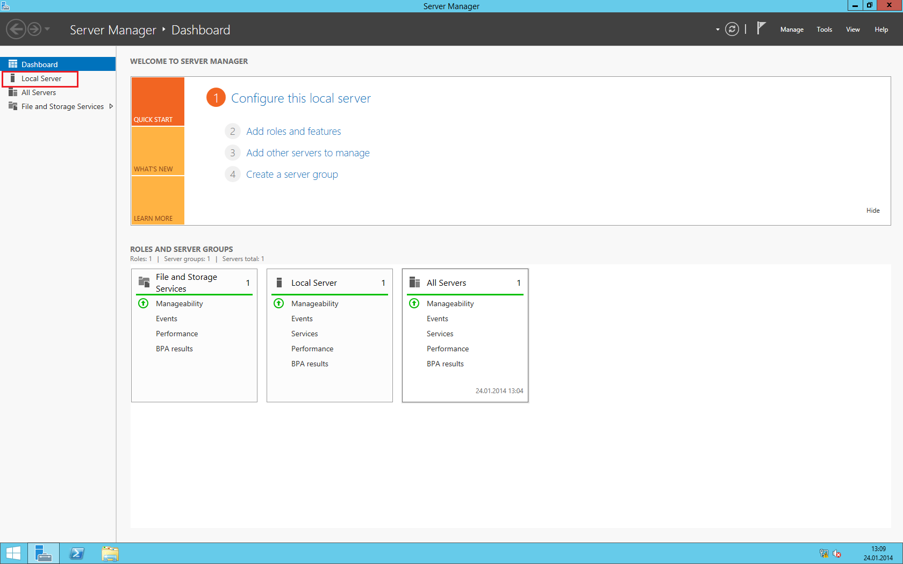Click File and Storage Services tile icon
903x564 pixels.
point(144,282)
